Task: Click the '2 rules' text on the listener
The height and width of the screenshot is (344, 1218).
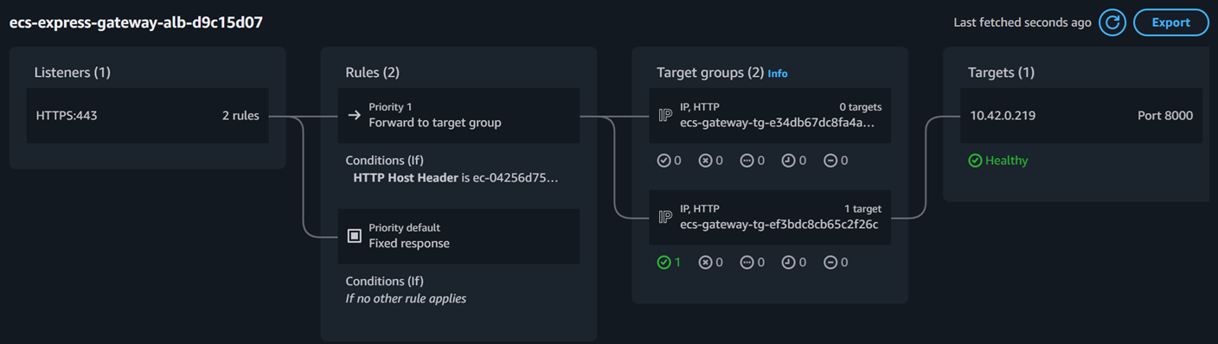Action: pyautogui.click(x=240, y=115)
